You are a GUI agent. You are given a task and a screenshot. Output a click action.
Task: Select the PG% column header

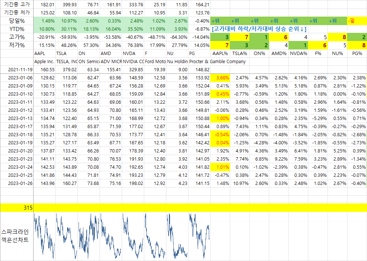[x=357, y=54]
